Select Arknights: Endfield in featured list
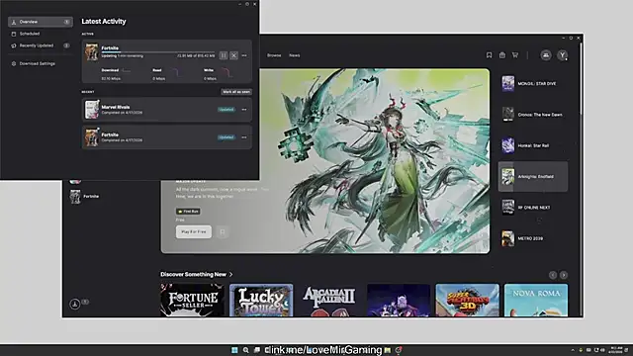The width and height of the screenshot is (633, 356). (x=533, y=176)
